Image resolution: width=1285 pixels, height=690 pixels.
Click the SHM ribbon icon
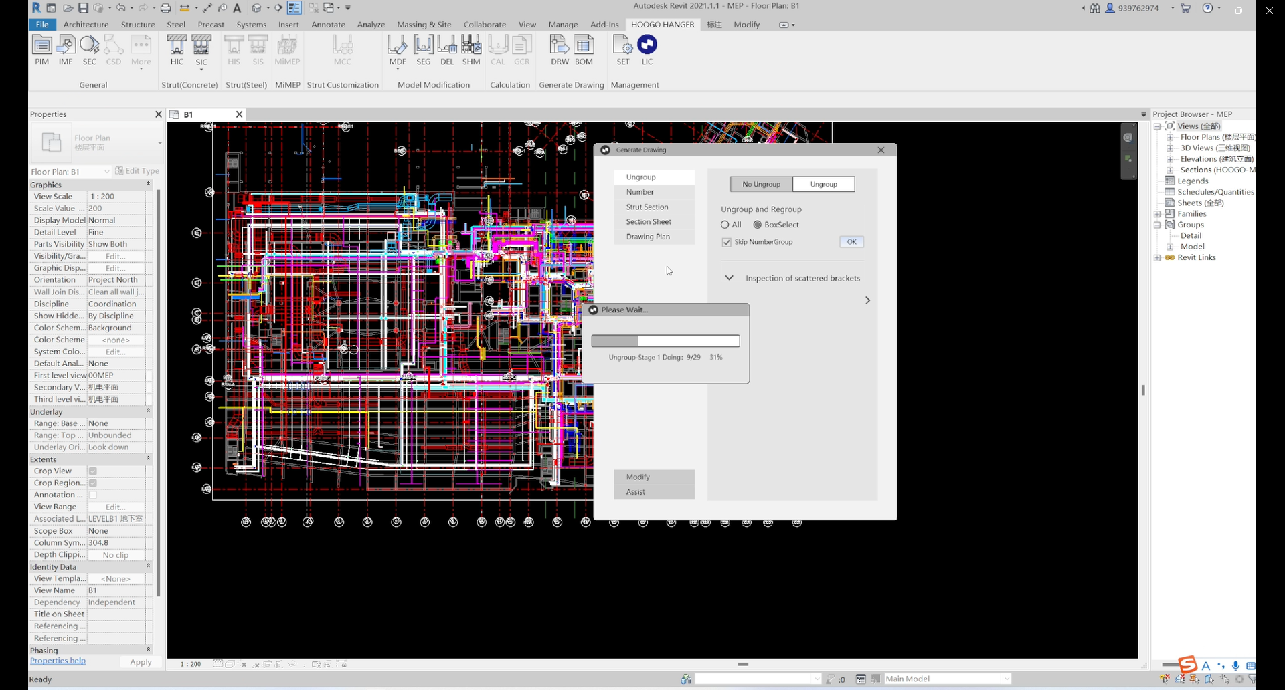471,45
